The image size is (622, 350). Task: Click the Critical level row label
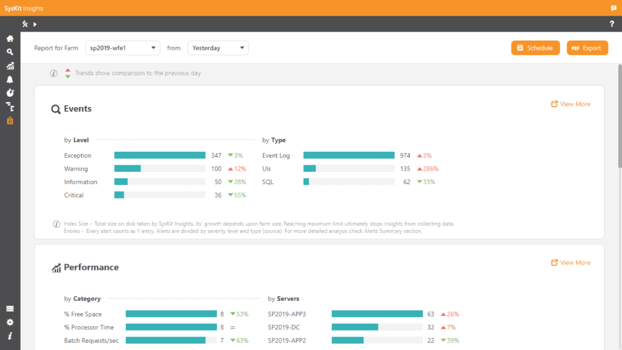[73, 195]
